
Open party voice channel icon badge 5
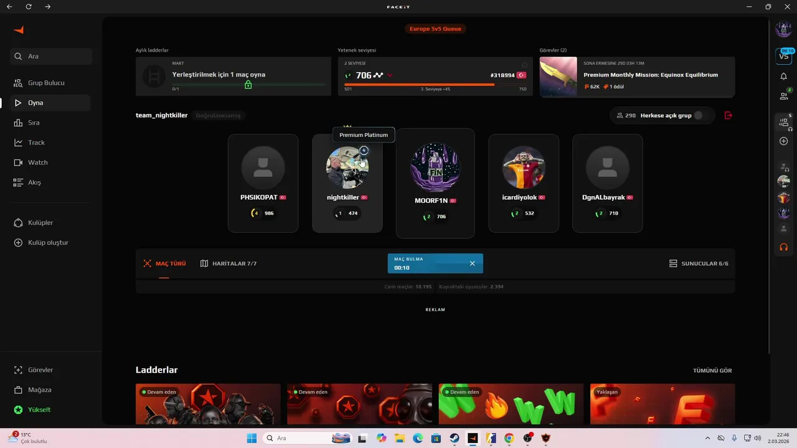784,122
